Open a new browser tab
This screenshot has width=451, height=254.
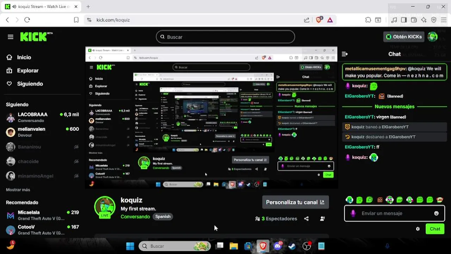pyautogui.click(x=88, y=7)
